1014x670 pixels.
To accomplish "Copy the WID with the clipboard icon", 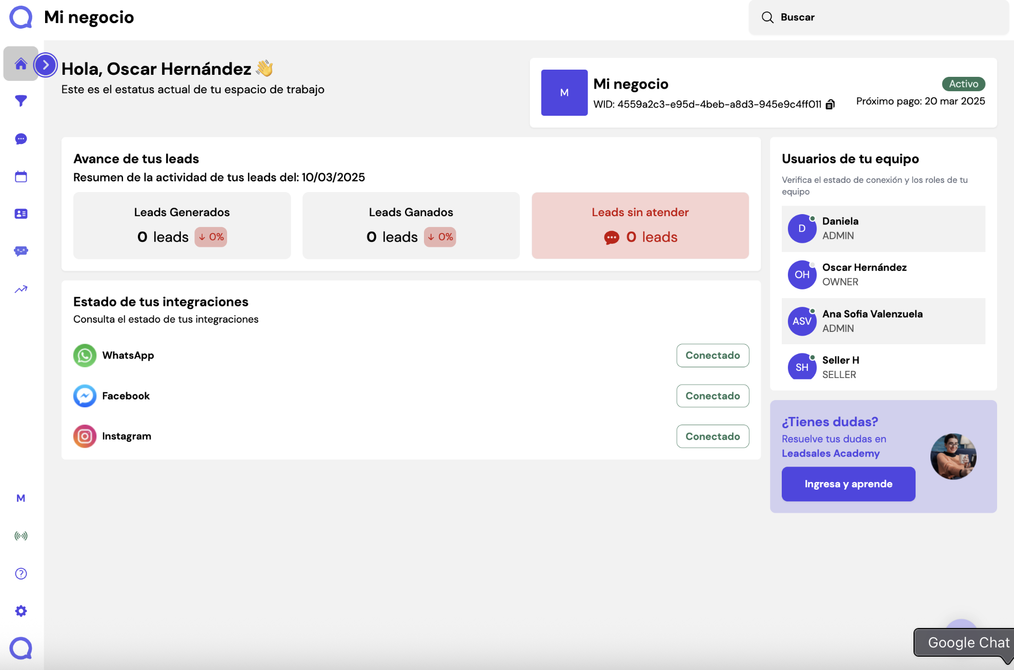I will point(830,104).
